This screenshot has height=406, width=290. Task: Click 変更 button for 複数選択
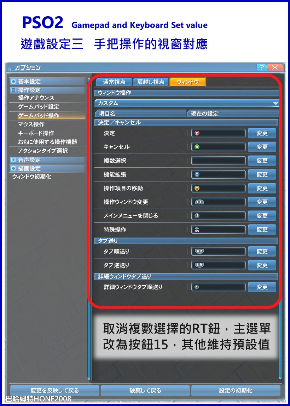click(x=262, y=161)
